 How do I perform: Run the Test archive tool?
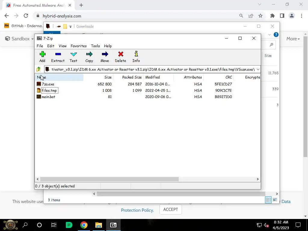point(73,57)
